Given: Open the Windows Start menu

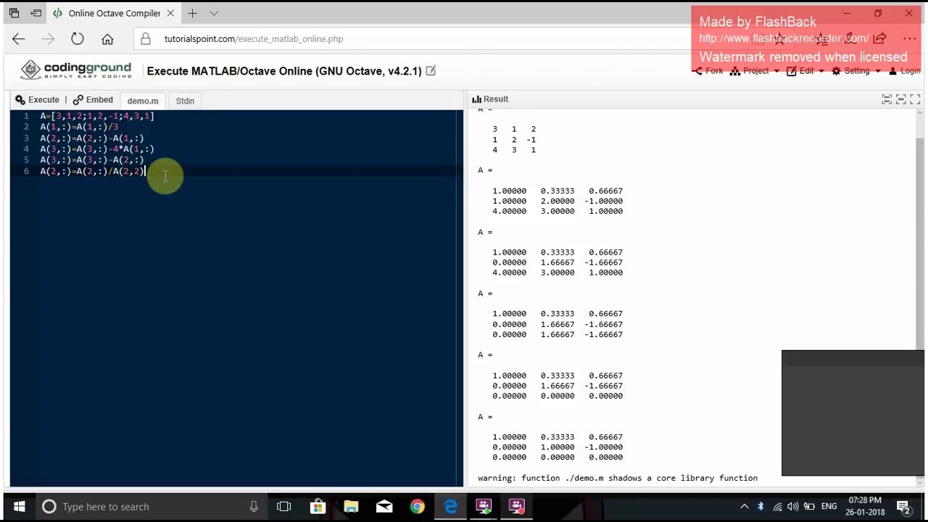Looking at the screenshot, I should click(x=19, y=507).
